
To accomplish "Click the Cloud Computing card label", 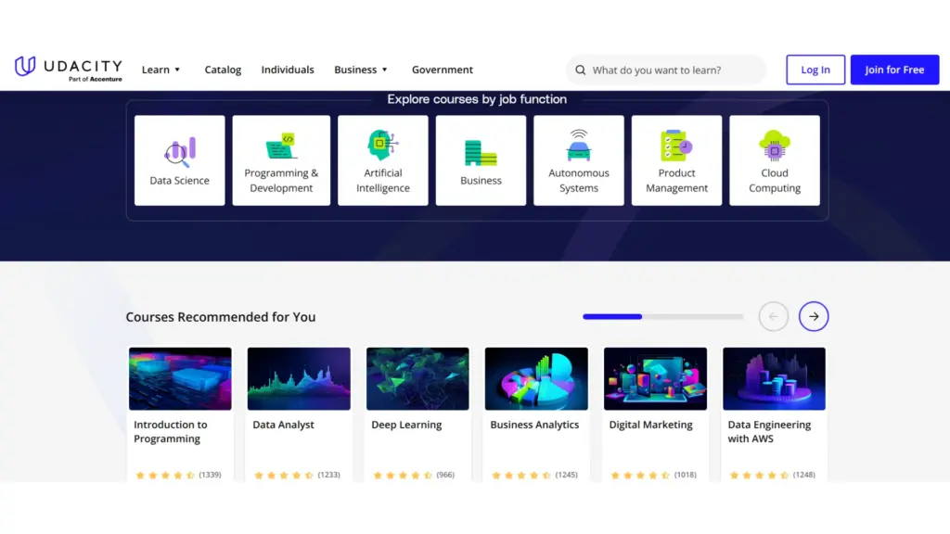I will (x=775, y=181).
